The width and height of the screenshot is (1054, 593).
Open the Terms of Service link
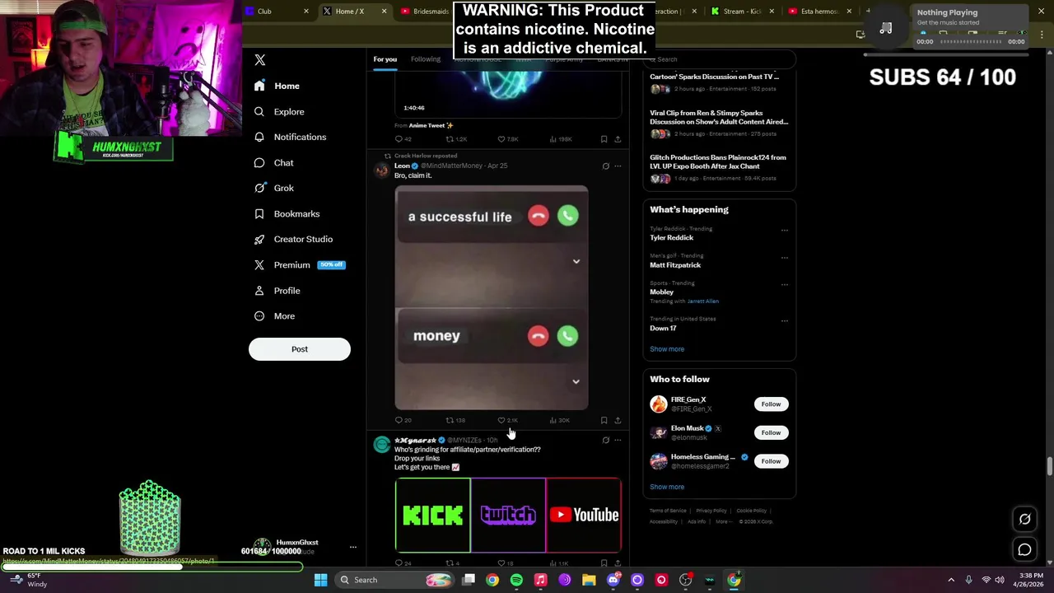668,511
